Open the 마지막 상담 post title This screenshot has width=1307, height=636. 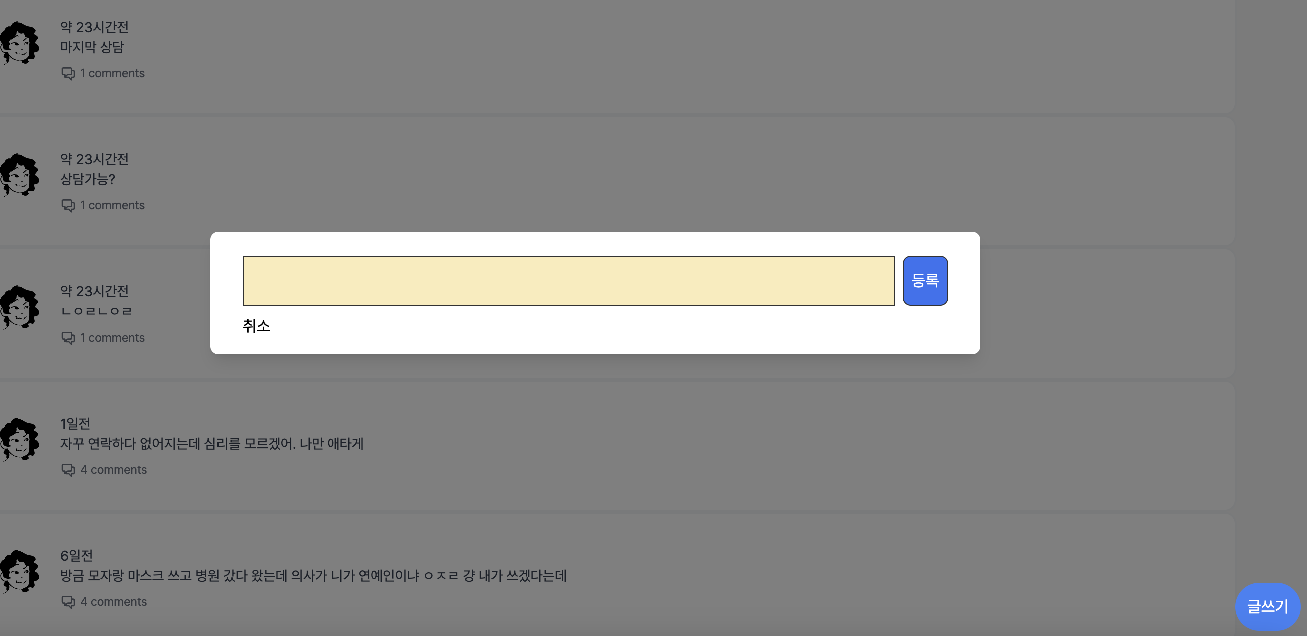tap(92, 47)
